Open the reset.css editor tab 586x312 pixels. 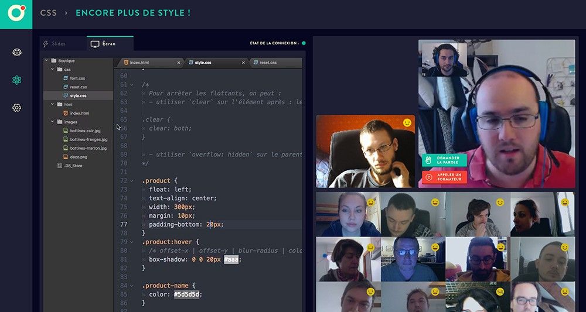(x=277, y=62)
